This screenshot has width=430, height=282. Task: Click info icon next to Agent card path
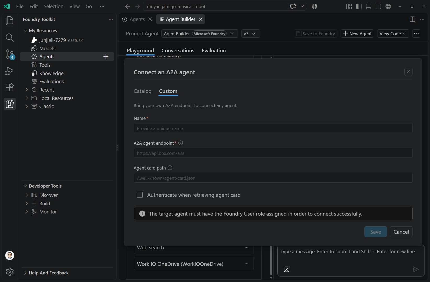(x=170, y=168)
